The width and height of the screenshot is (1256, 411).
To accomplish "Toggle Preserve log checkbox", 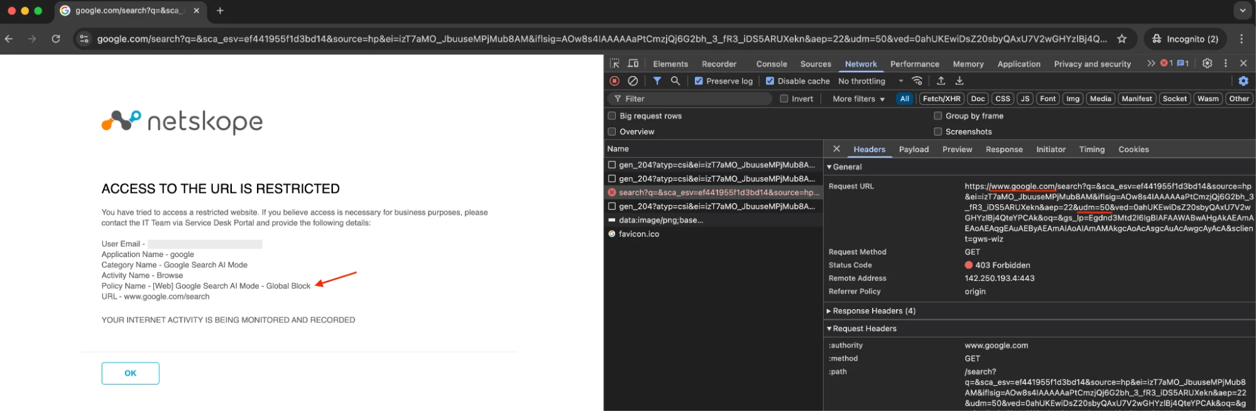I will pos(699,81).
